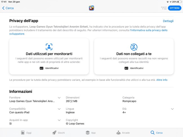Expand the Compatibilità chevron
This screenshot has width=183, height=137.
click(x=59, y=109)
